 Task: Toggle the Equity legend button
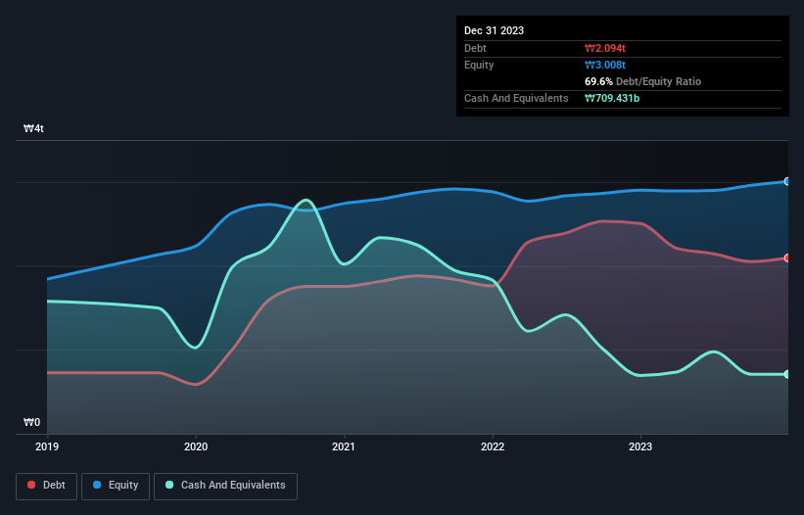(x=116, y=486)
